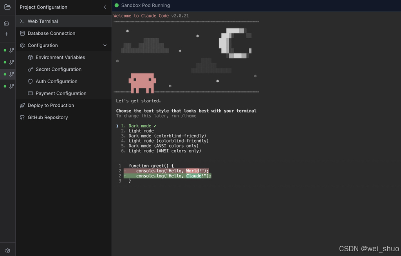Click the Configuration gear icon
Image resolution: width=401 pixels, height=256 pixels.
22,45
